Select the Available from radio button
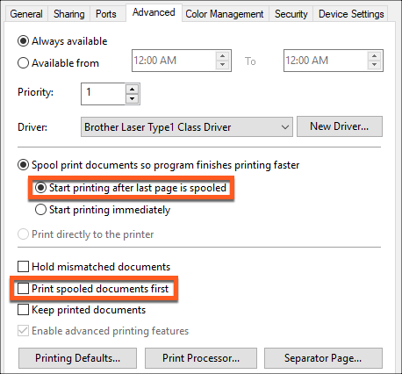 click(x=24, y=63)
